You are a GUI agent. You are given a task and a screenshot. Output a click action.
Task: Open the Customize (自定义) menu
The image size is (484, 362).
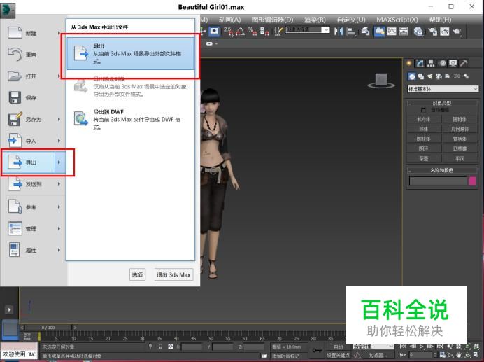coord(351,20)
